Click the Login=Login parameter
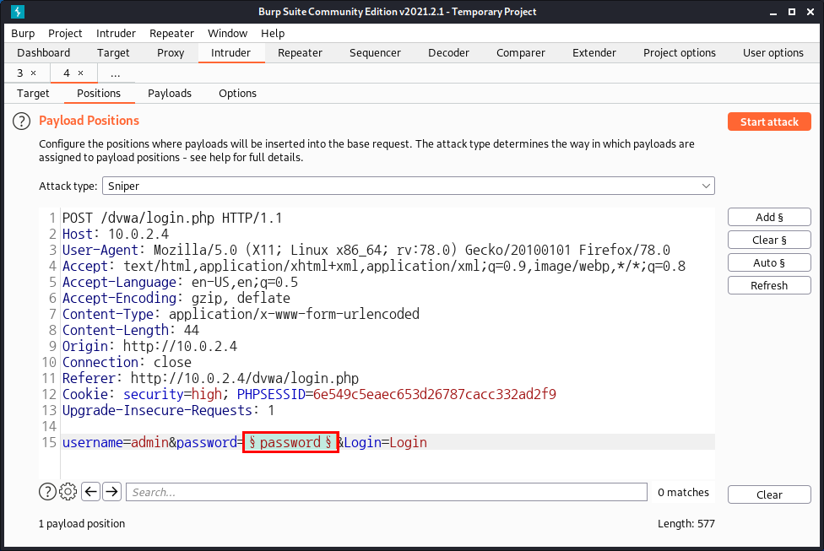Image resolution: width=824 pixels, height=551 pixels. (386, 443)
